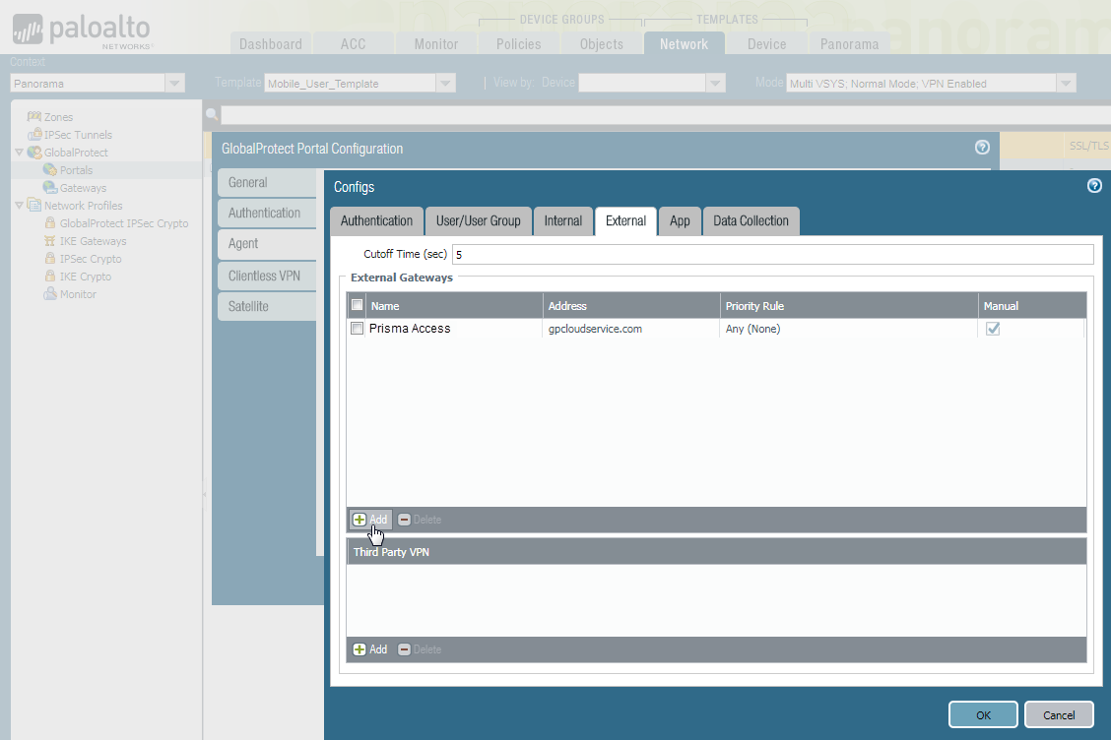Click OK to confirm configs
The height and width of the screenshot is (740, 1111).
click(983, 714)
